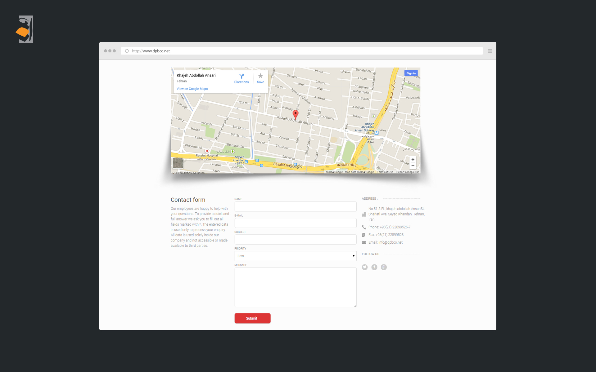This screenshot has width=596, height=372.
Task: Switch to satellite view thumbnail
Action: pyautogui.click(x=178, y=163)
